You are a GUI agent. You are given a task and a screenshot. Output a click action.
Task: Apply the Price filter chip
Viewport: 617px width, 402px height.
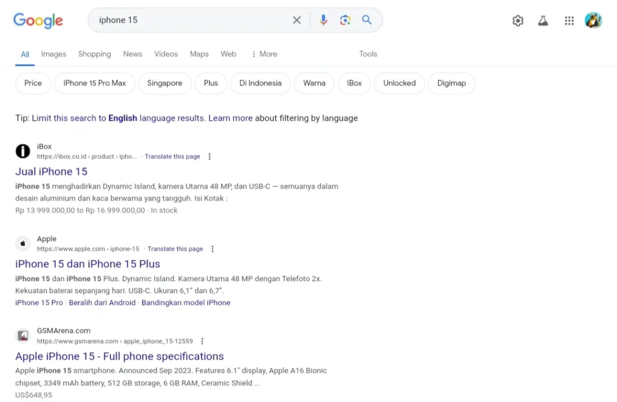pos(33,83)
